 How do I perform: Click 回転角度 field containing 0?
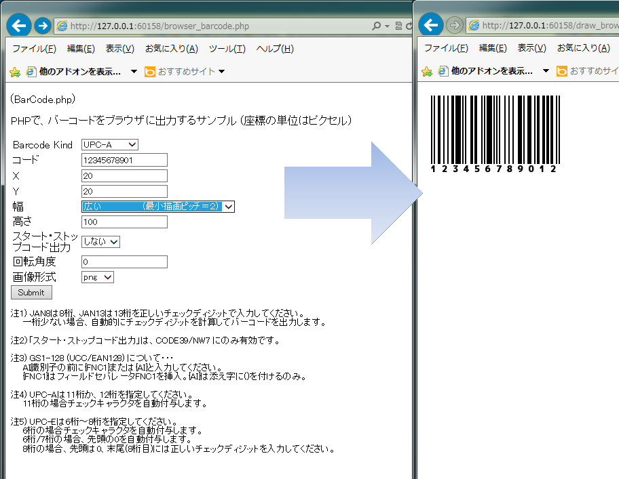(x=124, y=262)
